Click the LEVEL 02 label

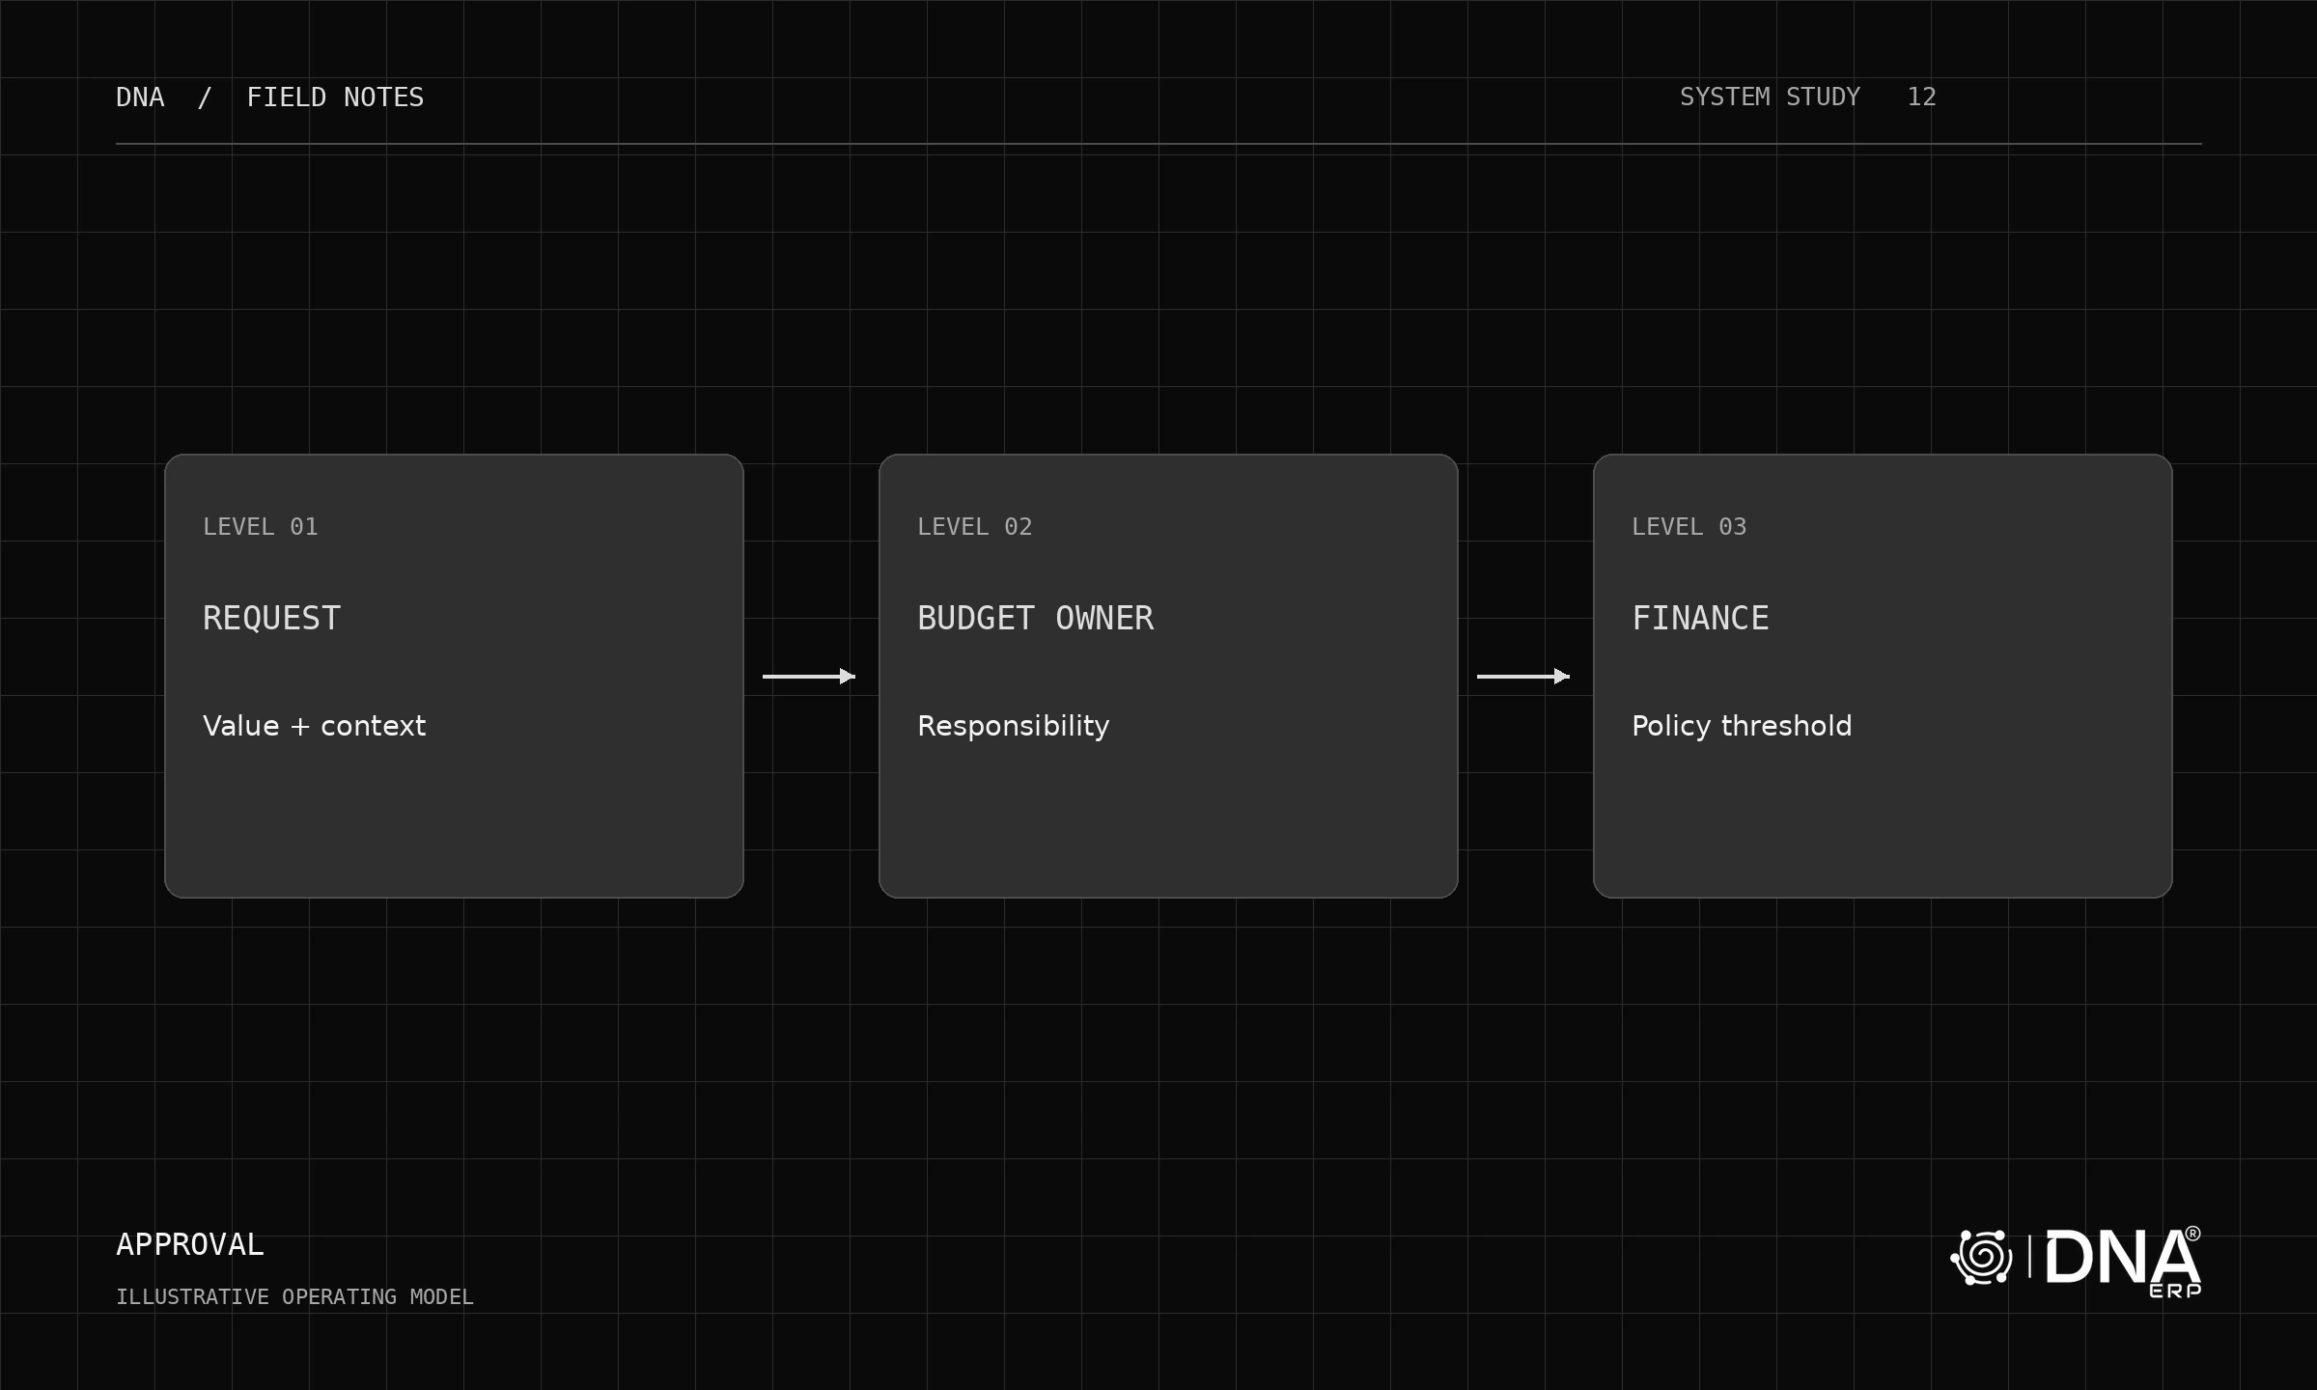(x=975, y=527)
